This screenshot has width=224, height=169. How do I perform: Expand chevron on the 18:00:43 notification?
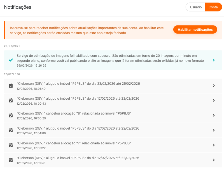[x=214, y=100]
